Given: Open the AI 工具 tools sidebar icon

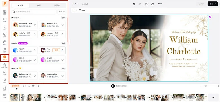Looking at the screenshot, I should pos(5,88).
